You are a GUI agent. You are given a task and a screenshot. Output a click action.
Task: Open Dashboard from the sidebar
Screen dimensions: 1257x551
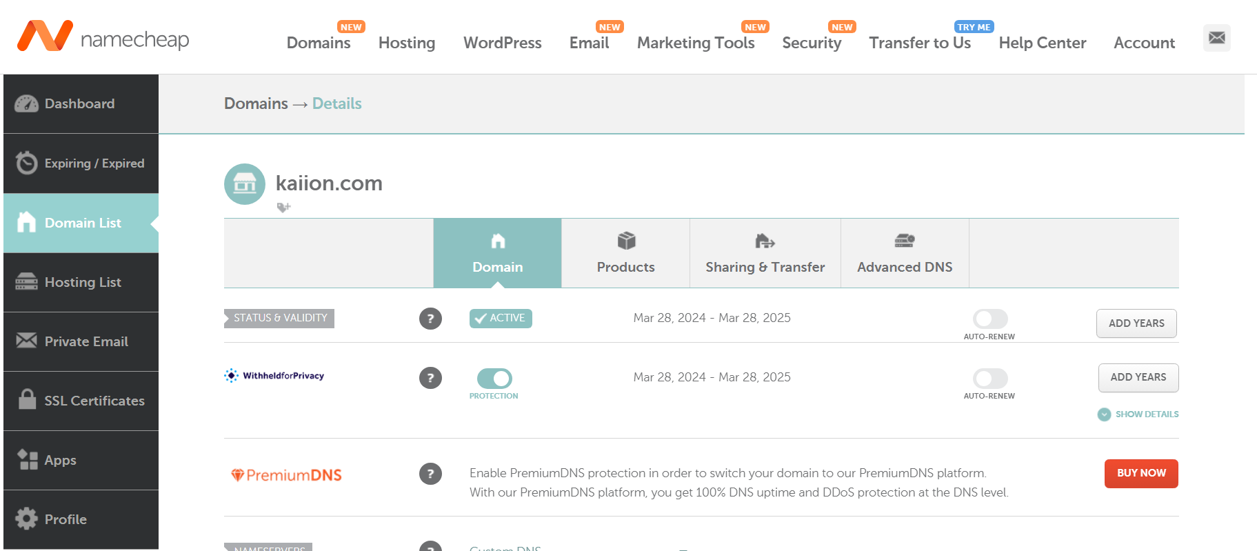(81, 104)
